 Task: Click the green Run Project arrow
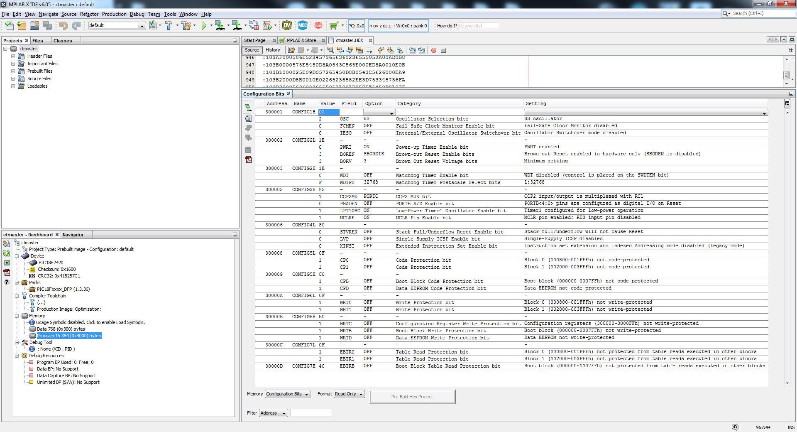[x=204, y=26]
